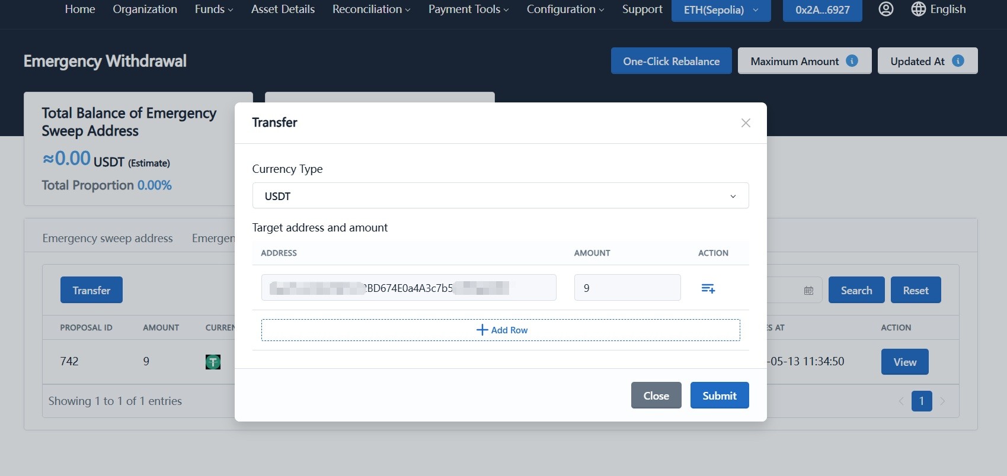Viewport: 1007px width, 476px height.
Task: Open Support menu item
Action: click(x=642, y=9)
